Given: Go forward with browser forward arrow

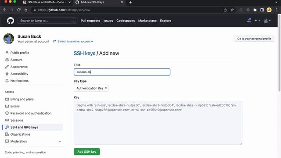Looking at the screenshot, I should (12, 10).
